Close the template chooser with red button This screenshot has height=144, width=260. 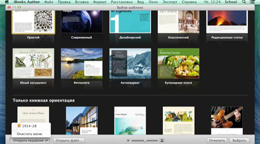click(x=9, y=8)
